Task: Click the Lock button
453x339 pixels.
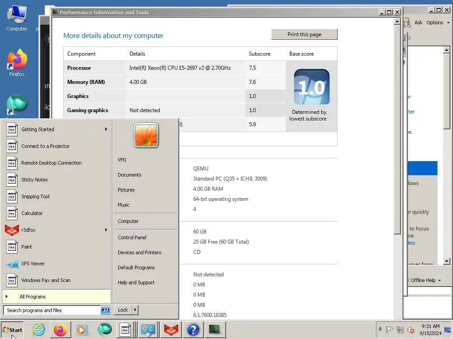Action: pos(123,310)
